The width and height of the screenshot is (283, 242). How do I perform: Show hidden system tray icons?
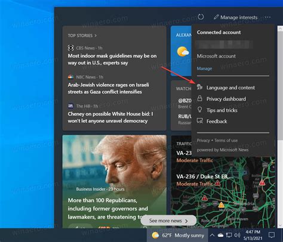(x=212, y=235)
